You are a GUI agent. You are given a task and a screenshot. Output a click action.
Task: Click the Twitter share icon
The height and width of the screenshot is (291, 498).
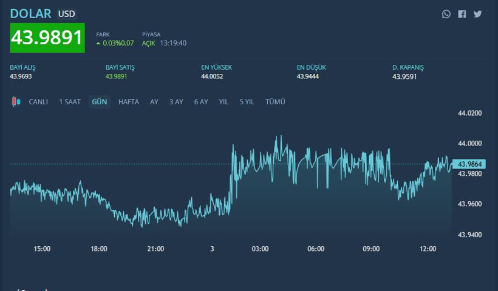478,14
